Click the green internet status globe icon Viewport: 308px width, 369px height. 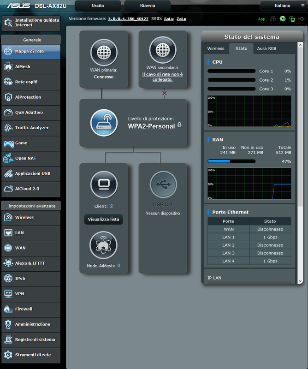click(x=283, y=19)
